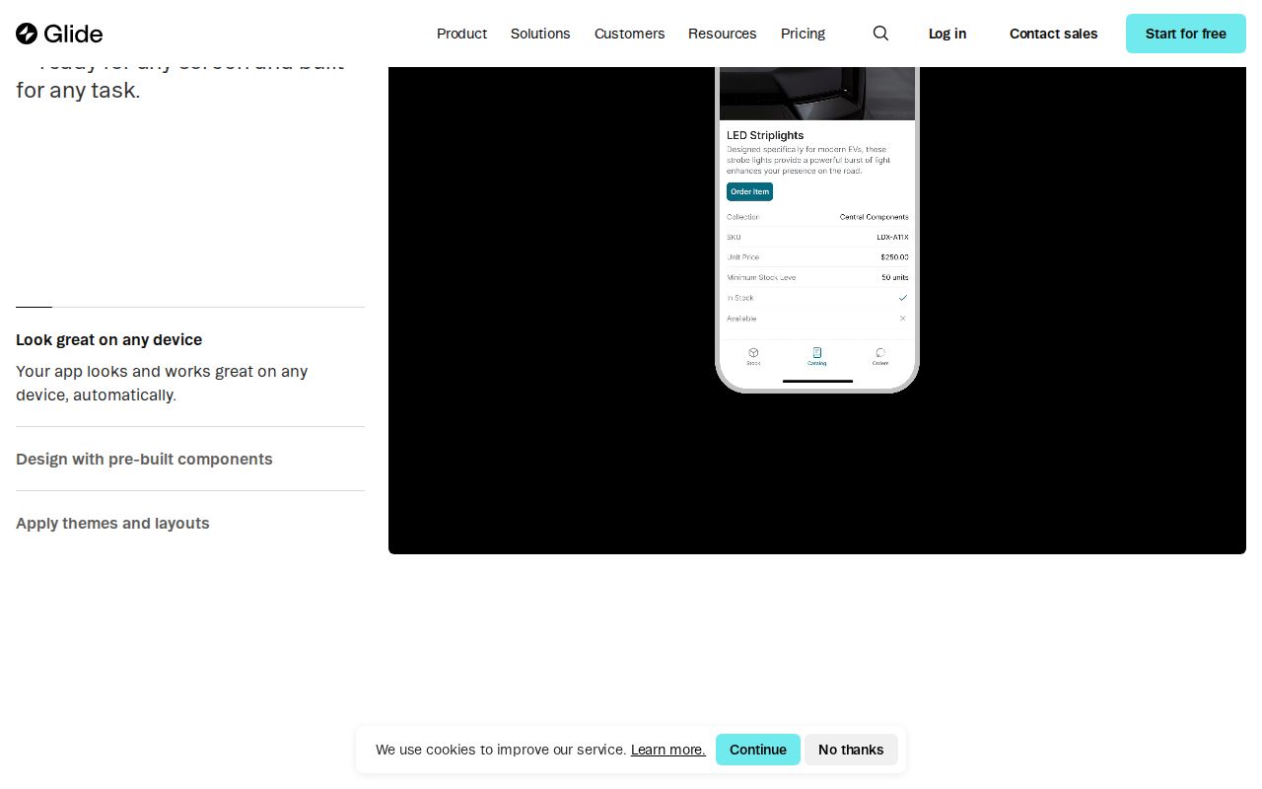Go to the Customers page
The image size is (1262, 789).
click(x=629, y=34)
